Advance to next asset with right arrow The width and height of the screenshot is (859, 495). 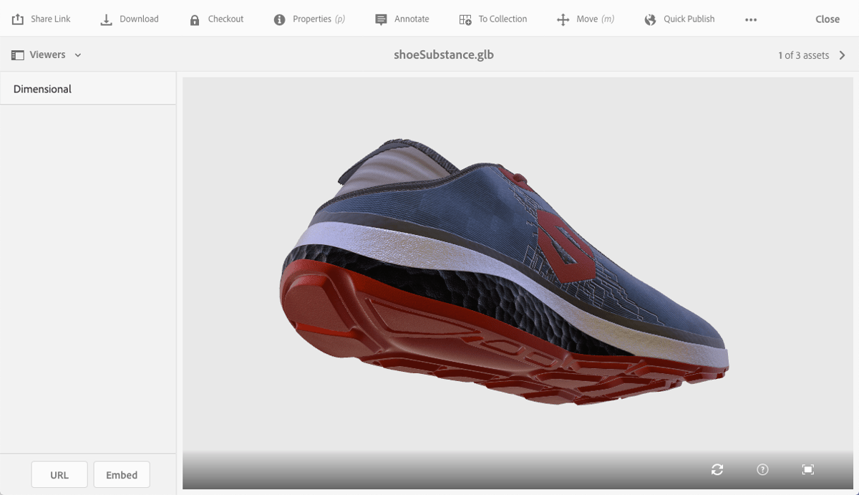843,54
